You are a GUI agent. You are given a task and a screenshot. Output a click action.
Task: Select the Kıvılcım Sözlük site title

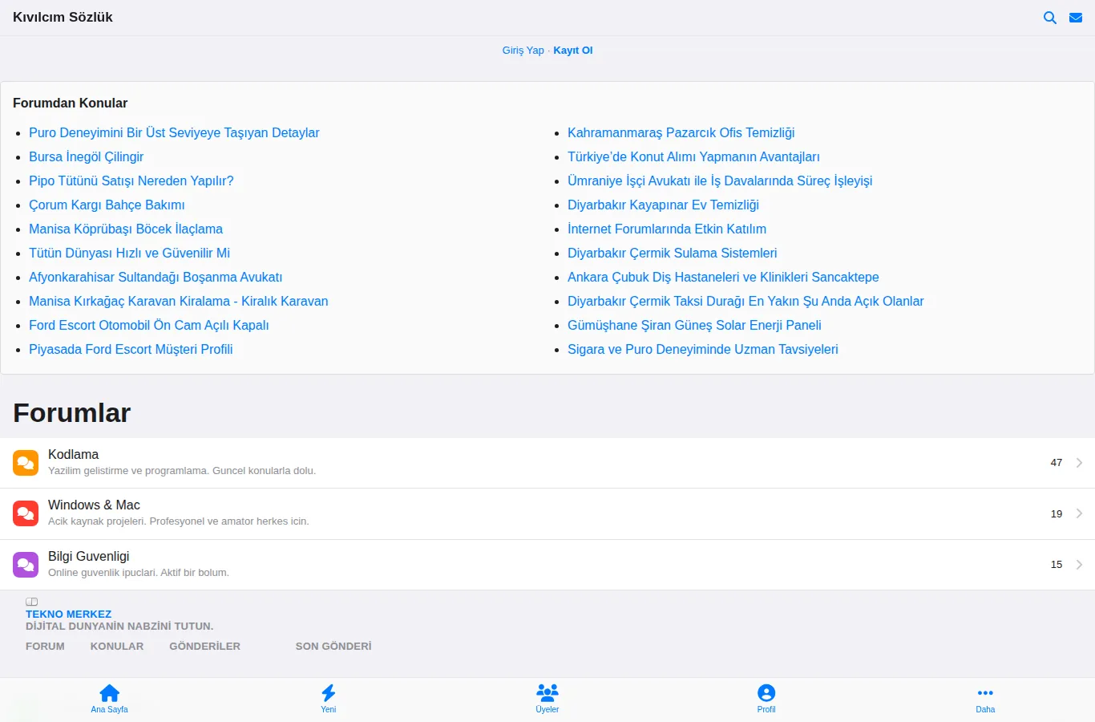(63, 17)
